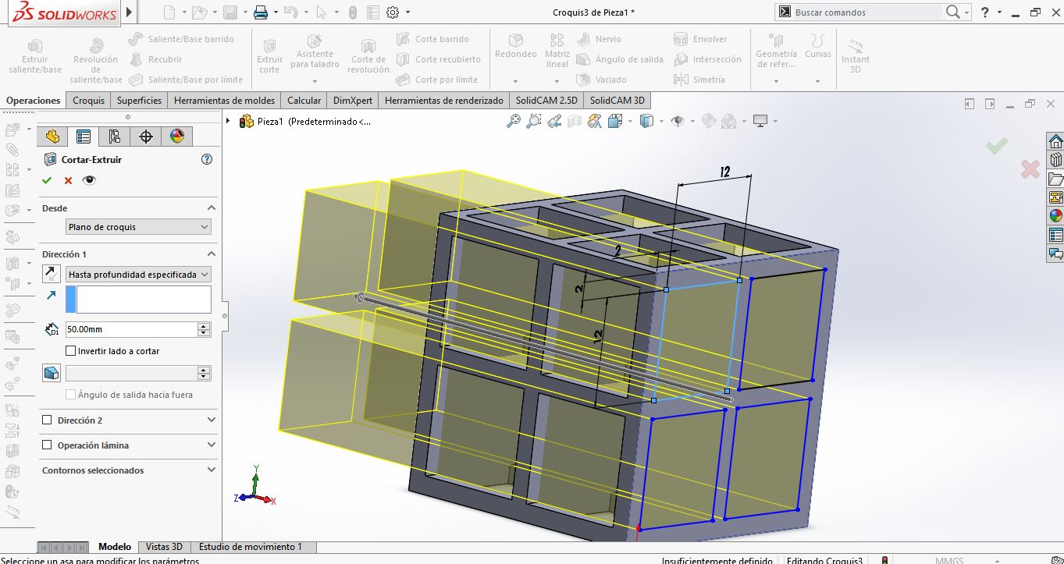The width and height of the screenshot is (1064, 564).
Task: Collapse the Desde section
Action: (211, 208)
